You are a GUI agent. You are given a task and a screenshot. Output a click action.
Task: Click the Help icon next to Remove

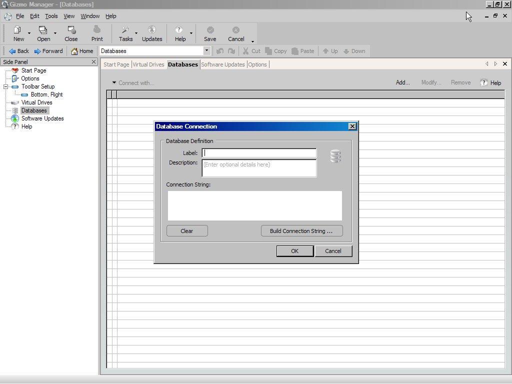(x=483, y=82)
